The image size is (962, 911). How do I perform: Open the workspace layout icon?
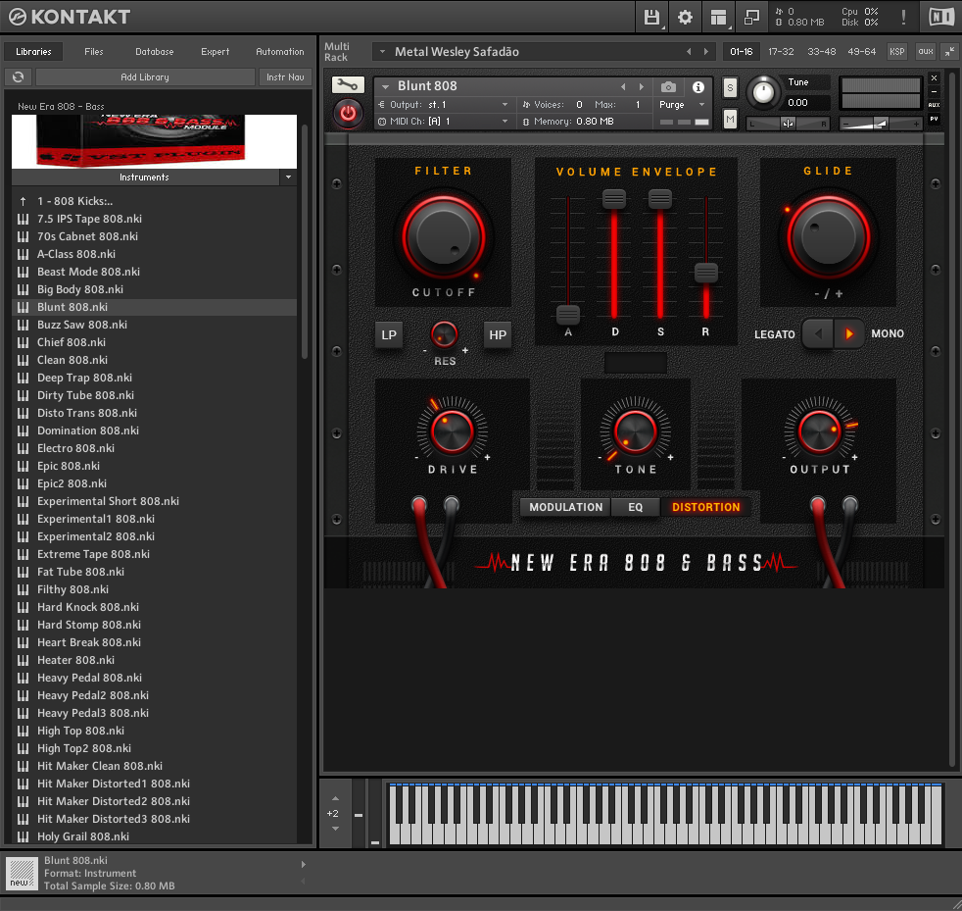pos(718,17)
